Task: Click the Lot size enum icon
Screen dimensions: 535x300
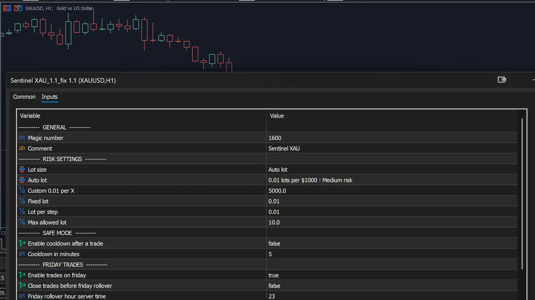Action: click(22, 169)
